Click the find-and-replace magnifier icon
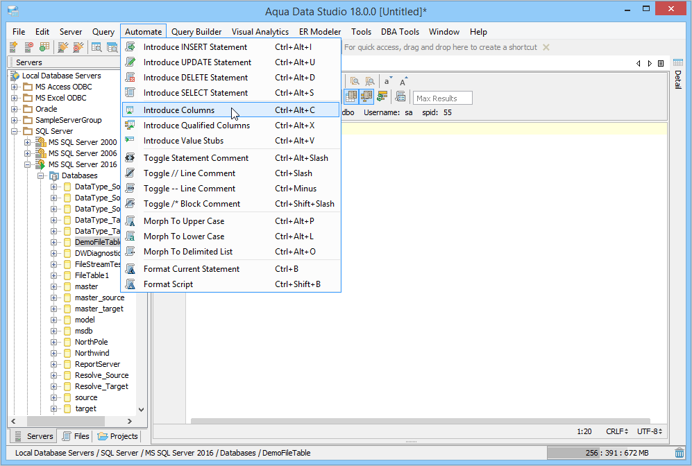692x466 pixels. point(370,81)
